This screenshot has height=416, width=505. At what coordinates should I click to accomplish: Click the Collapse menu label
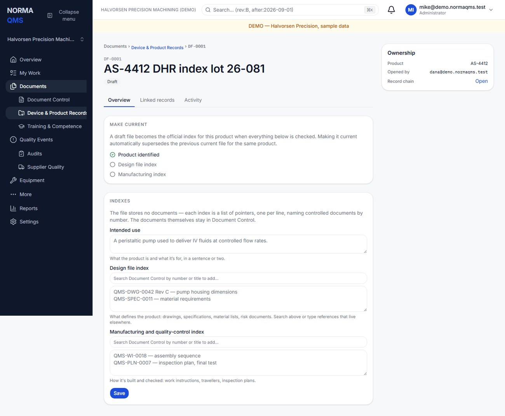point(69,16)
